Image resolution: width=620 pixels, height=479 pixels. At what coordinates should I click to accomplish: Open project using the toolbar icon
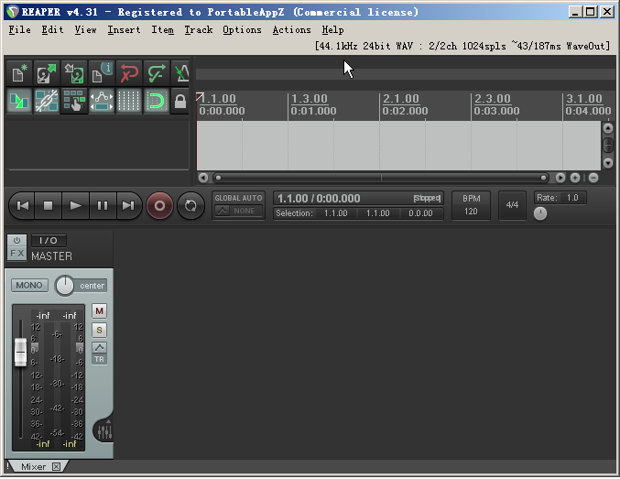tap(47, 73)
